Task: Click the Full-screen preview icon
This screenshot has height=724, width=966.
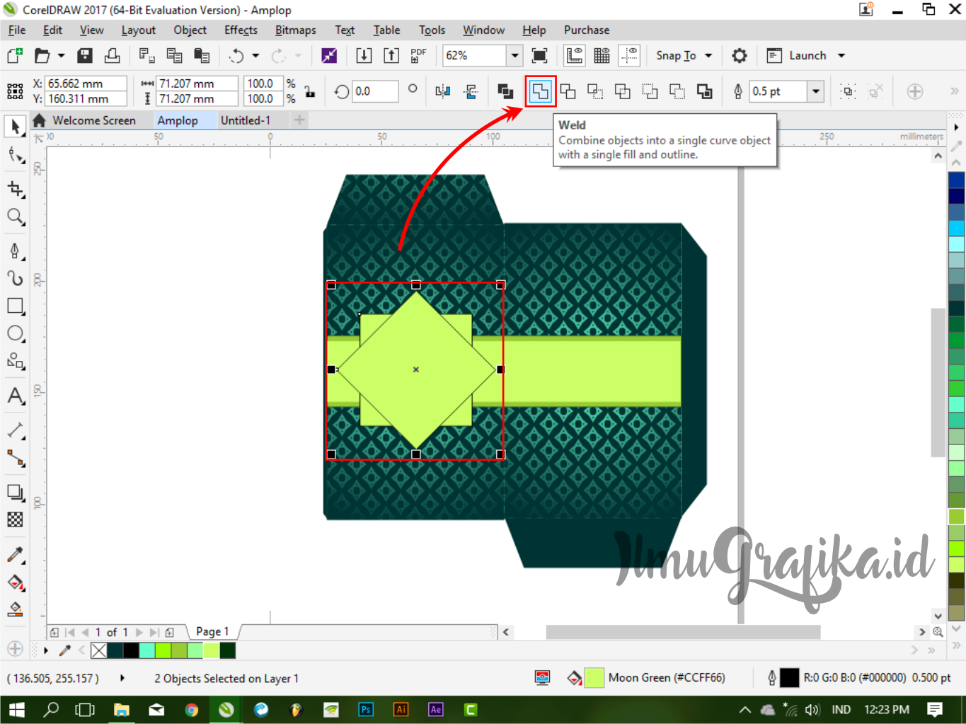Action: [539, 55]
